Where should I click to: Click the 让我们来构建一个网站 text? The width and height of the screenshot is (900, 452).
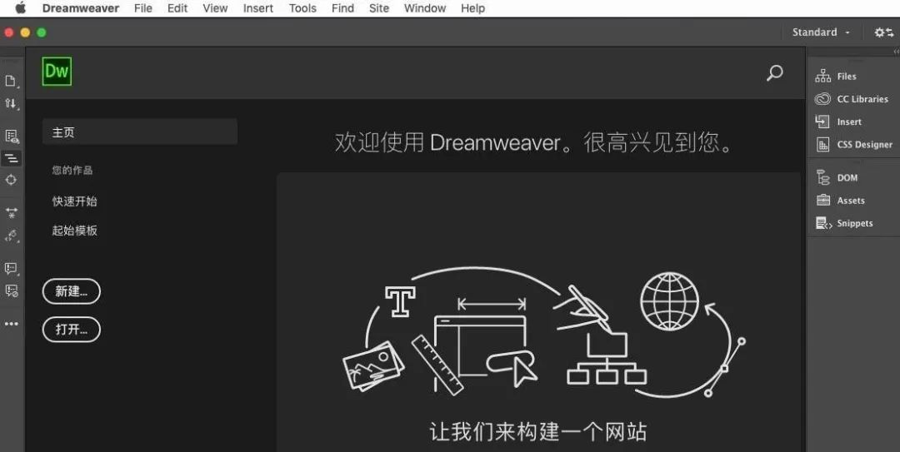click(537, 431)
